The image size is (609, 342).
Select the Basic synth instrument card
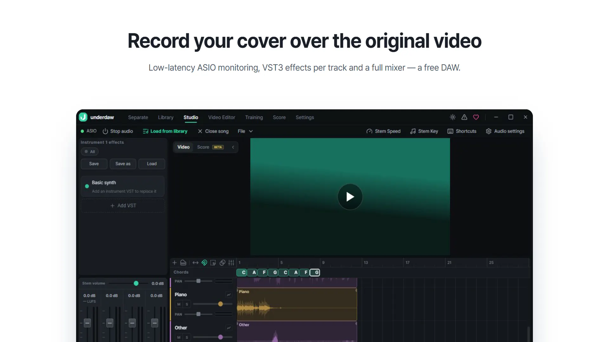pyautogui.click(x=123, y=187)
